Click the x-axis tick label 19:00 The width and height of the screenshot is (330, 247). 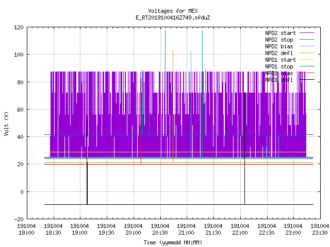tap(79, 233)
